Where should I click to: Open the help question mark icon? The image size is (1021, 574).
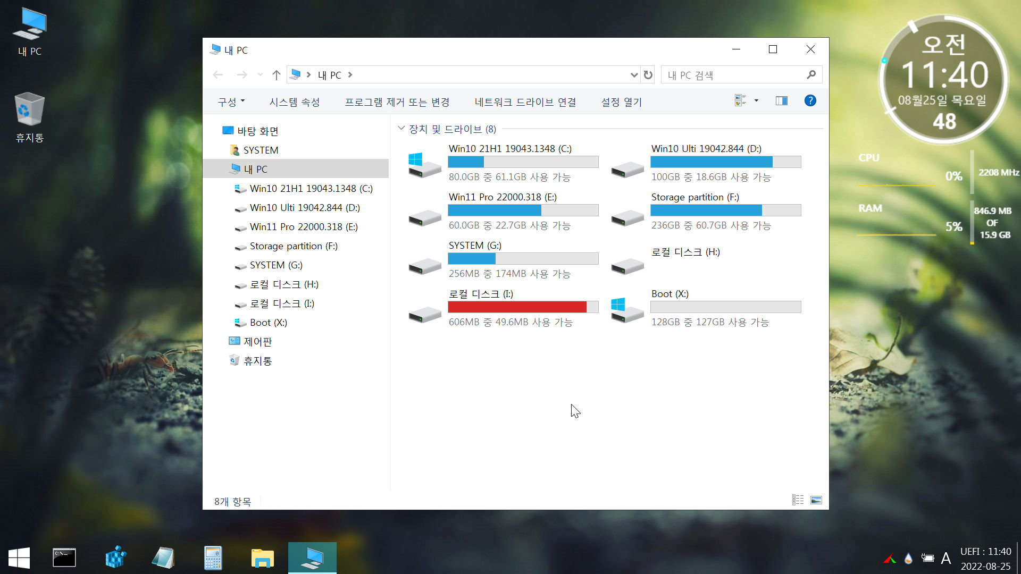click(810, 100)
